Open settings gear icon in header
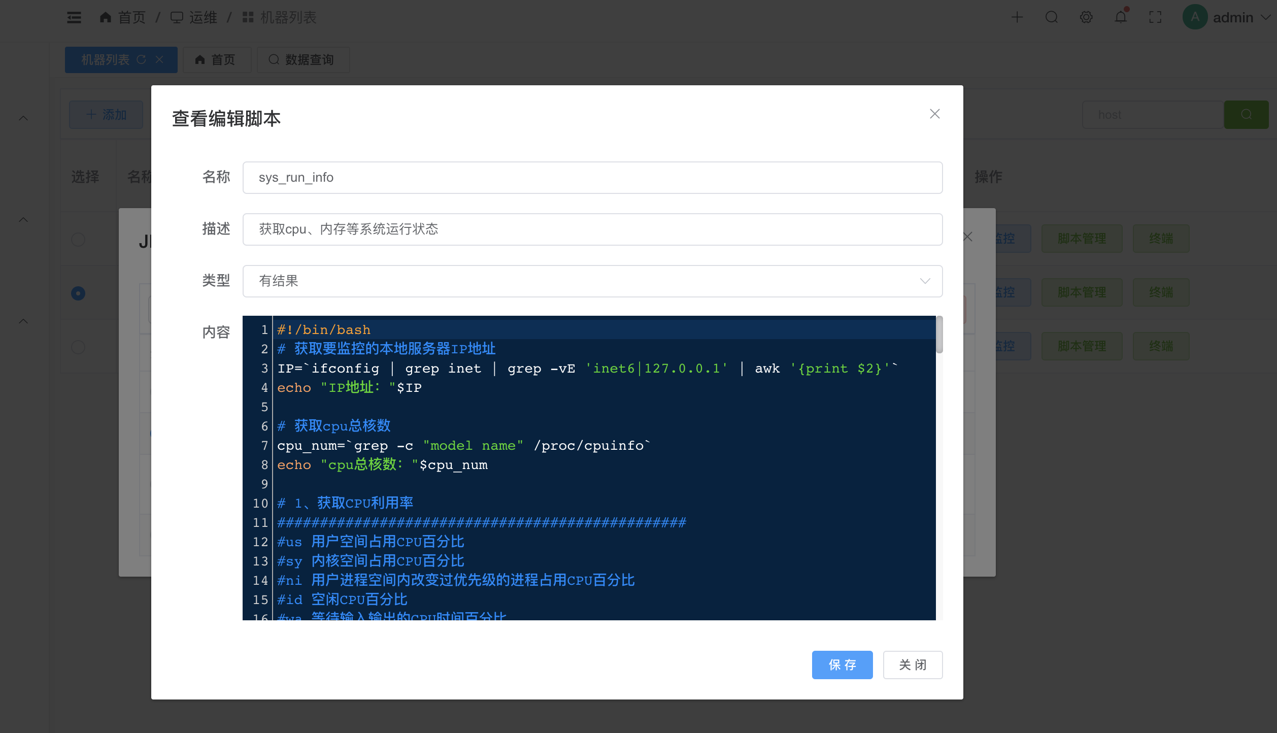Image resolution: width=1277 pixels, height=733 pixels. click(1086, 18)
